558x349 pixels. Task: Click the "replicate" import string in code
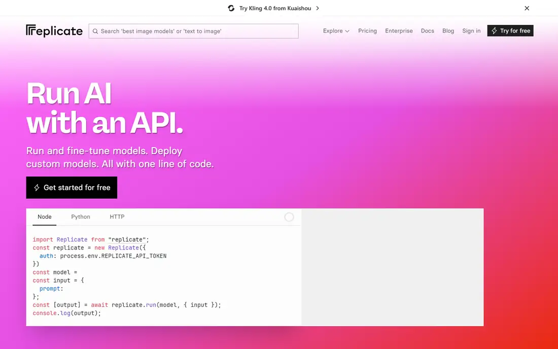[127, 239]
